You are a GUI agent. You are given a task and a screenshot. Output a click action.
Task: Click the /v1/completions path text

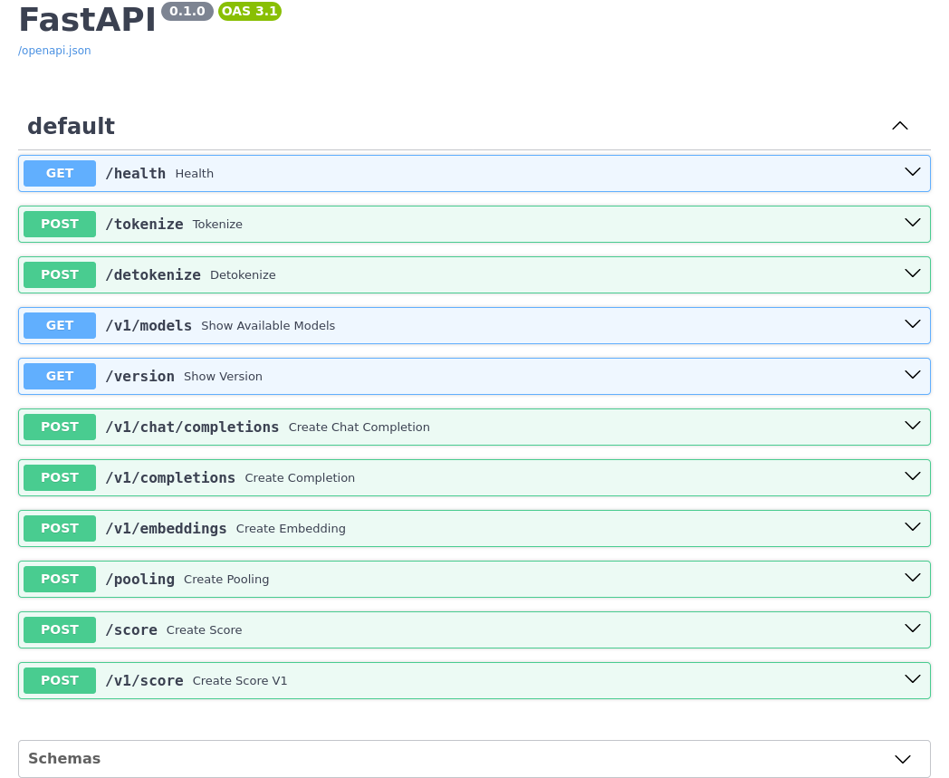pos(170,478)
